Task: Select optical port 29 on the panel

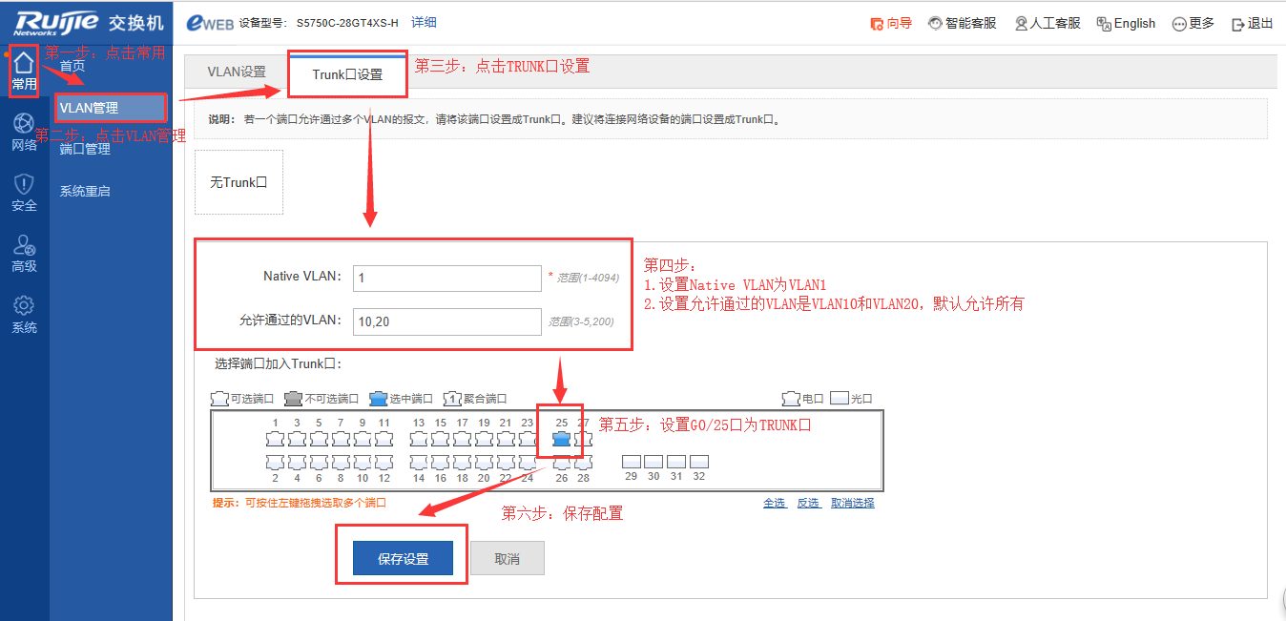Action: [x=631, y=462]
